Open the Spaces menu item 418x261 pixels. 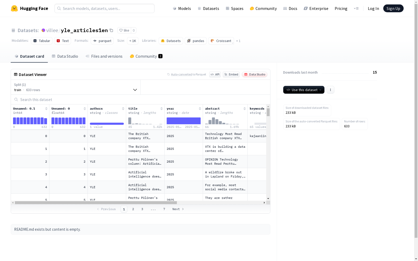[x=235, y=8]
